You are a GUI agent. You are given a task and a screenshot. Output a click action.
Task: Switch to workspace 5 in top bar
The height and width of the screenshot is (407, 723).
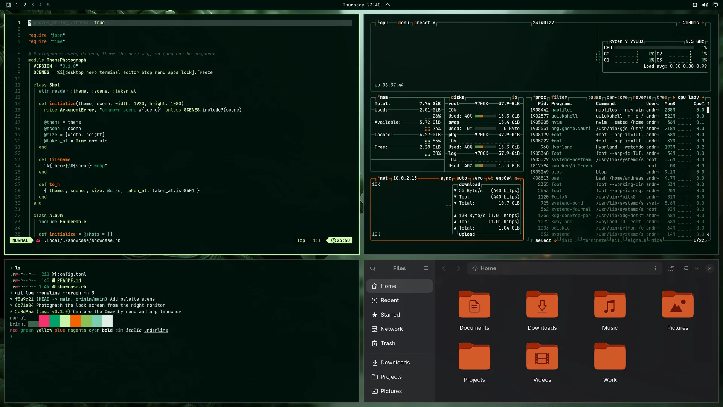pos(48,5)
